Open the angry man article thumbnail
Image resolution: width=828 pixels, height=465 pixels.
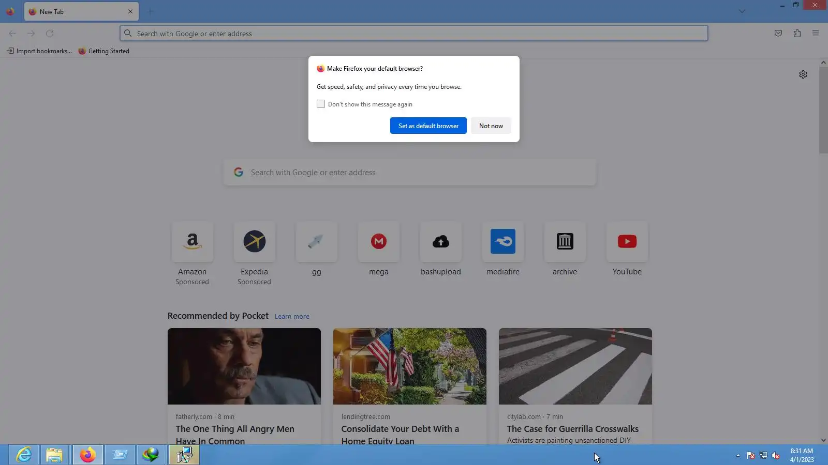[244, 366]
